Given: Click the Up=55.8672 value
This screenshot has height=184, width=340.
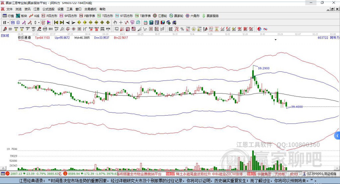Looking at the screenshot, I should pyautogui.click(x=62, y=38).
